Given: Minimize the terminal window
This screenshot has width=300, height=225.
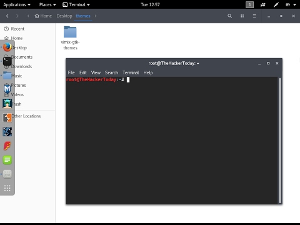Looking at the screenshot, I should (259, 63).
